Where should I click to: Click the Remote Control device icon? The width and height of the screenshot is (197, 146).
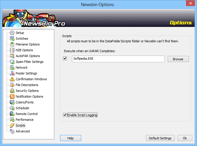(x=12, y=114)
